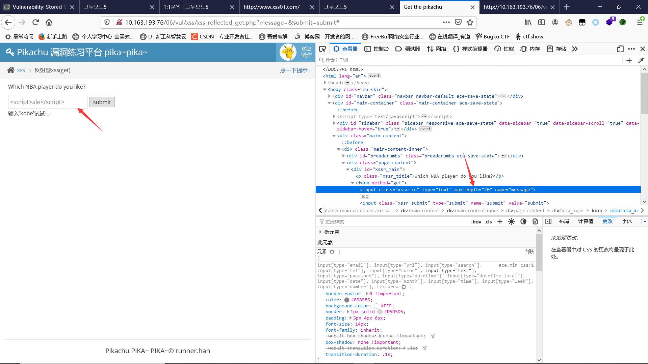Click the background-color #FFF swatch
This screenshot has width=648, height=364.
point(376,306)
